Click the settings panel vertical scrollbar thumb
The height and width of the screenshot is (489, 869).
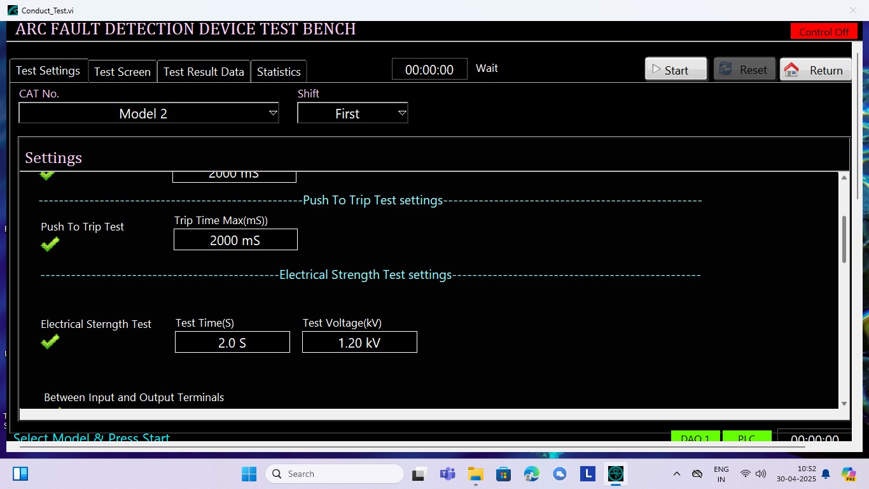coord(844,239)
